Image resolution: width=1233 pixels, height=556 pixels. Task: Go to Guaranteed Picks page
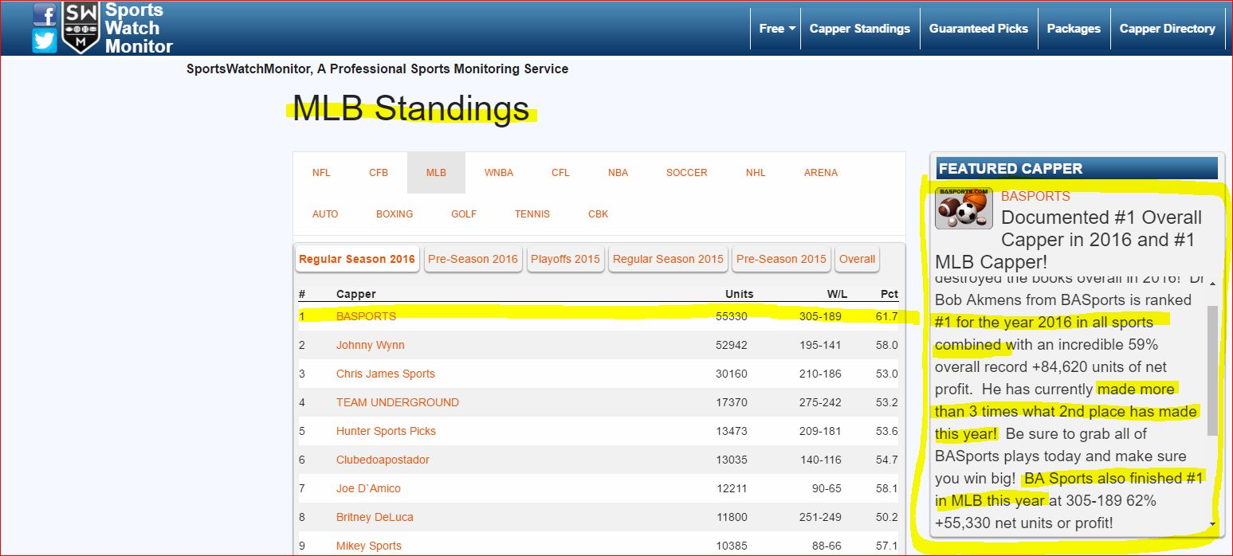(x=979, y=29)
